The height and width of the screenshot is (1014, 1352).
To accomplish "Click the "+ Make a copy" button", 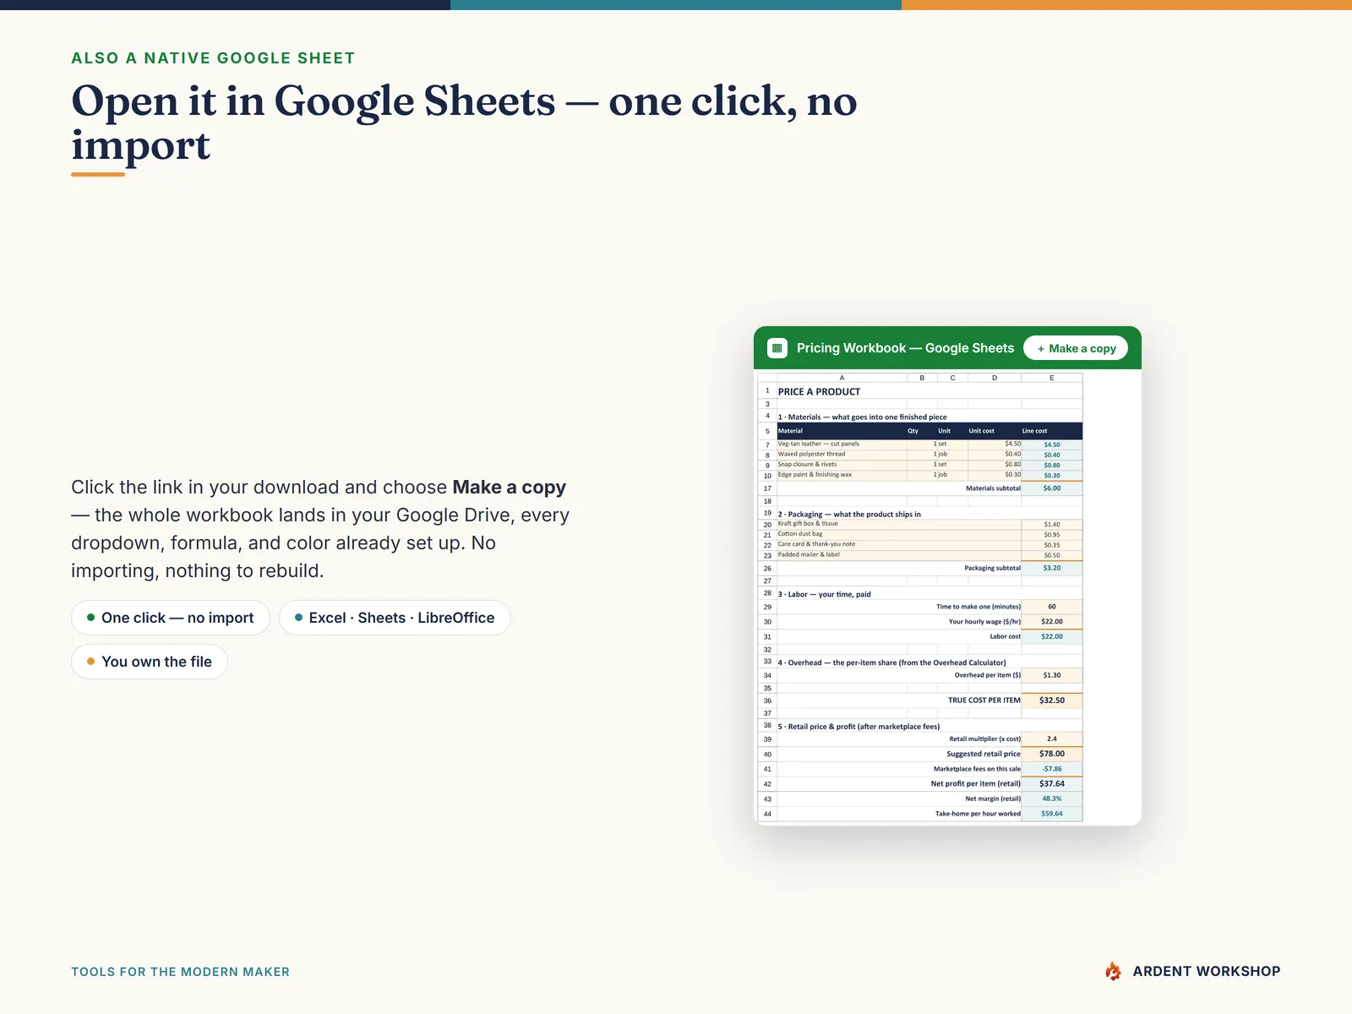I will tap(1076, 348).
